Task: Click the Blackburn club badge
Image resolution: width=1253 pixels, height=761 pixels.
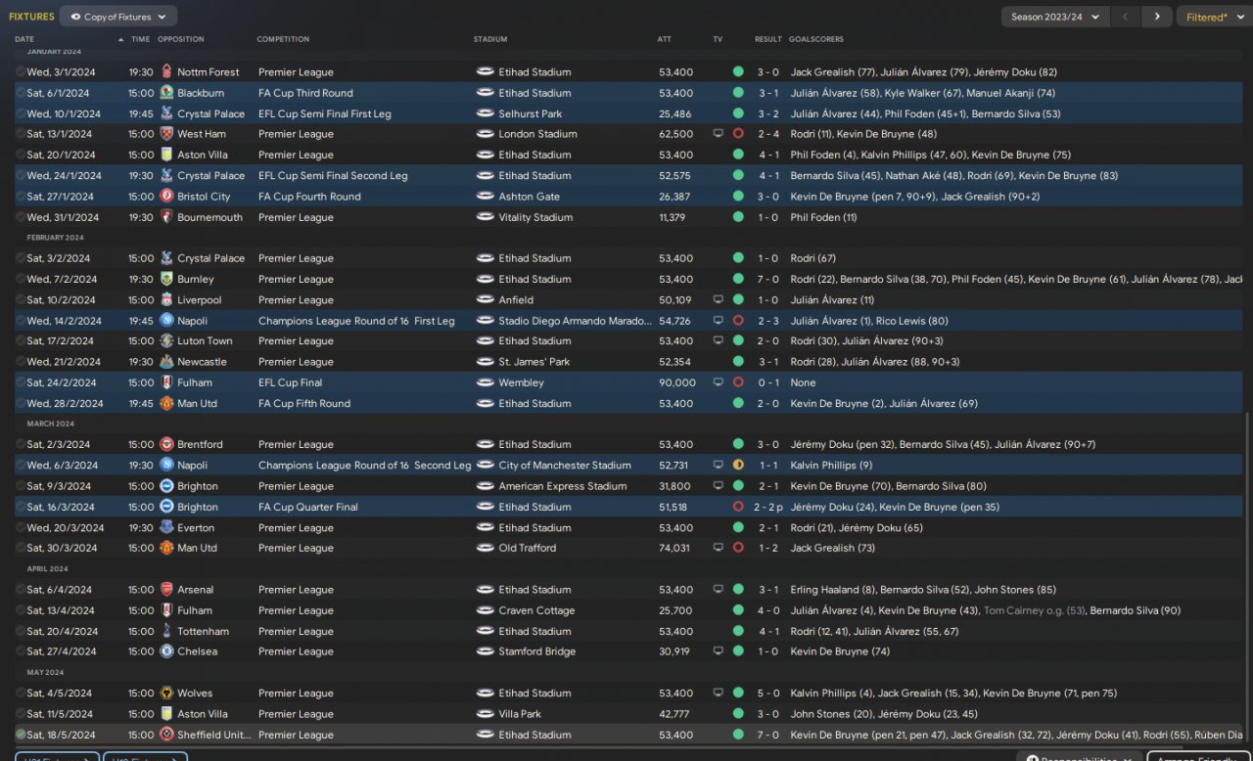Action: click(x=166, y=93)
